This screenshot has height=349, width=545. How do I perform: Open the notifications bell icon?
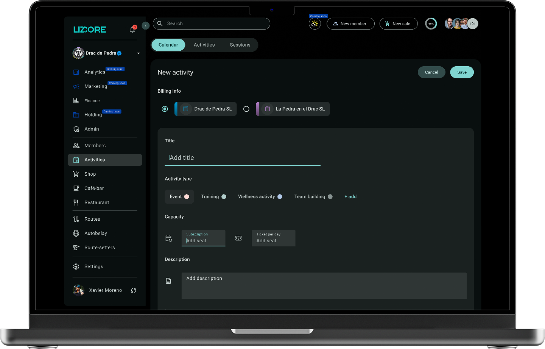point(132,30)
